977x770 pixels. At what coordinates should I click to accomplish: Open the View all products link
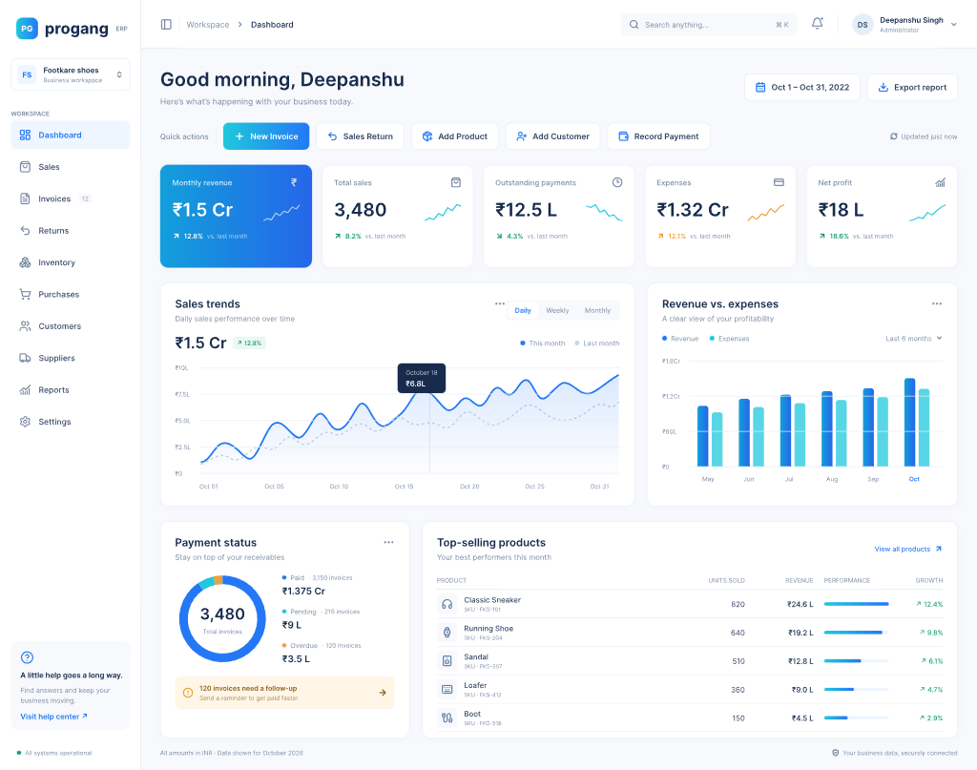(x=908, y=549)
